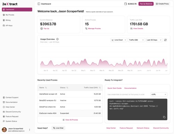The height and width of the screenshot is (134, 174).
Task: Open API Keys in sidebar
Action: (17, 25)
